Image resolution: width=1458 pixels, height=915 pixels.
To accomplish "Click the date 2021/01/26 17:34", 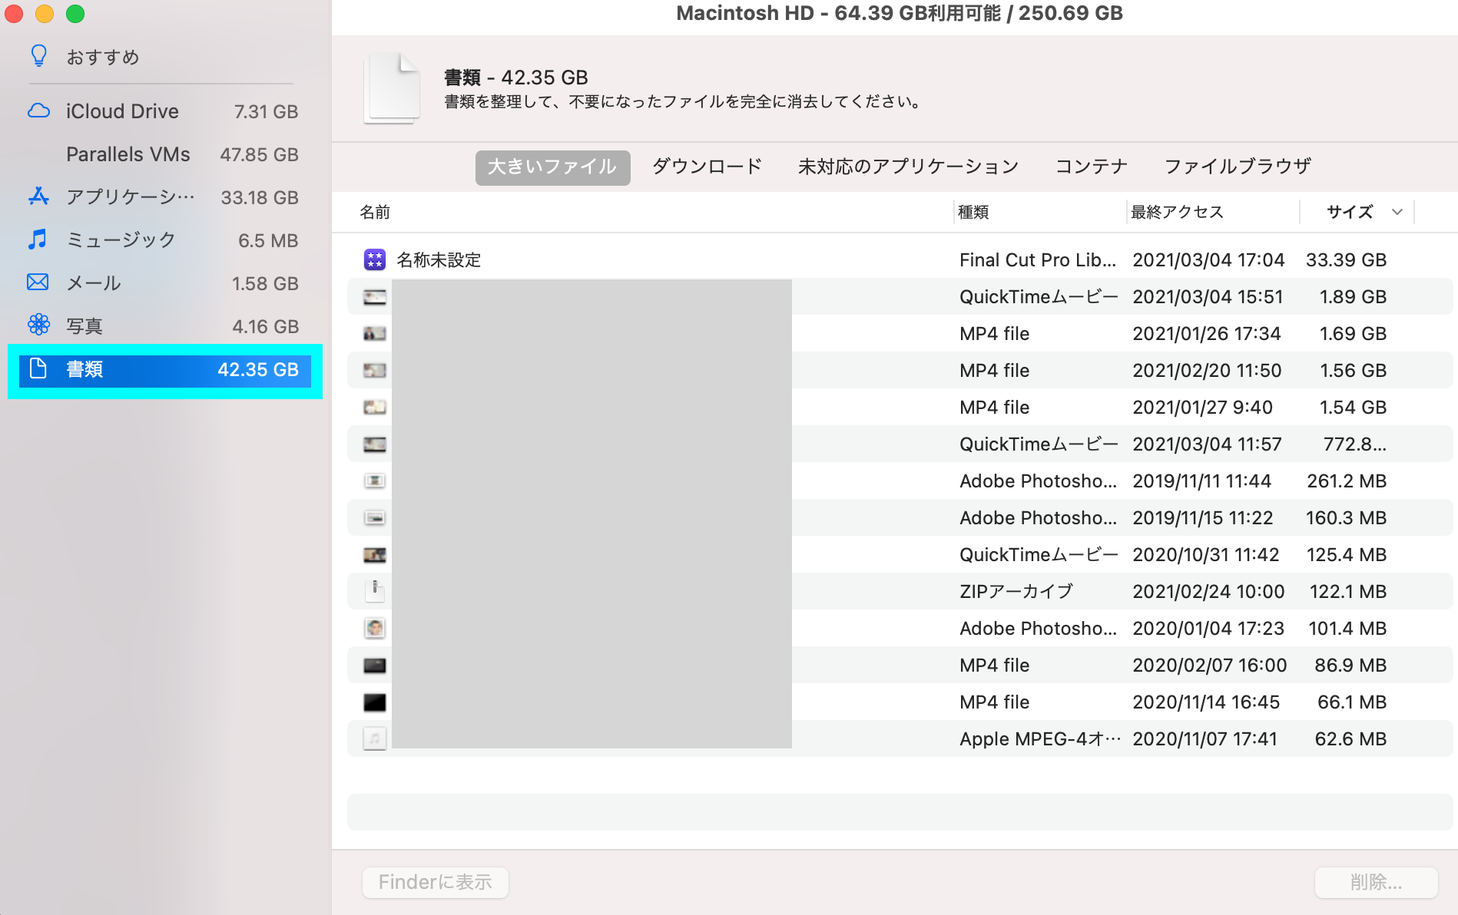I will tap(1207, 333).
